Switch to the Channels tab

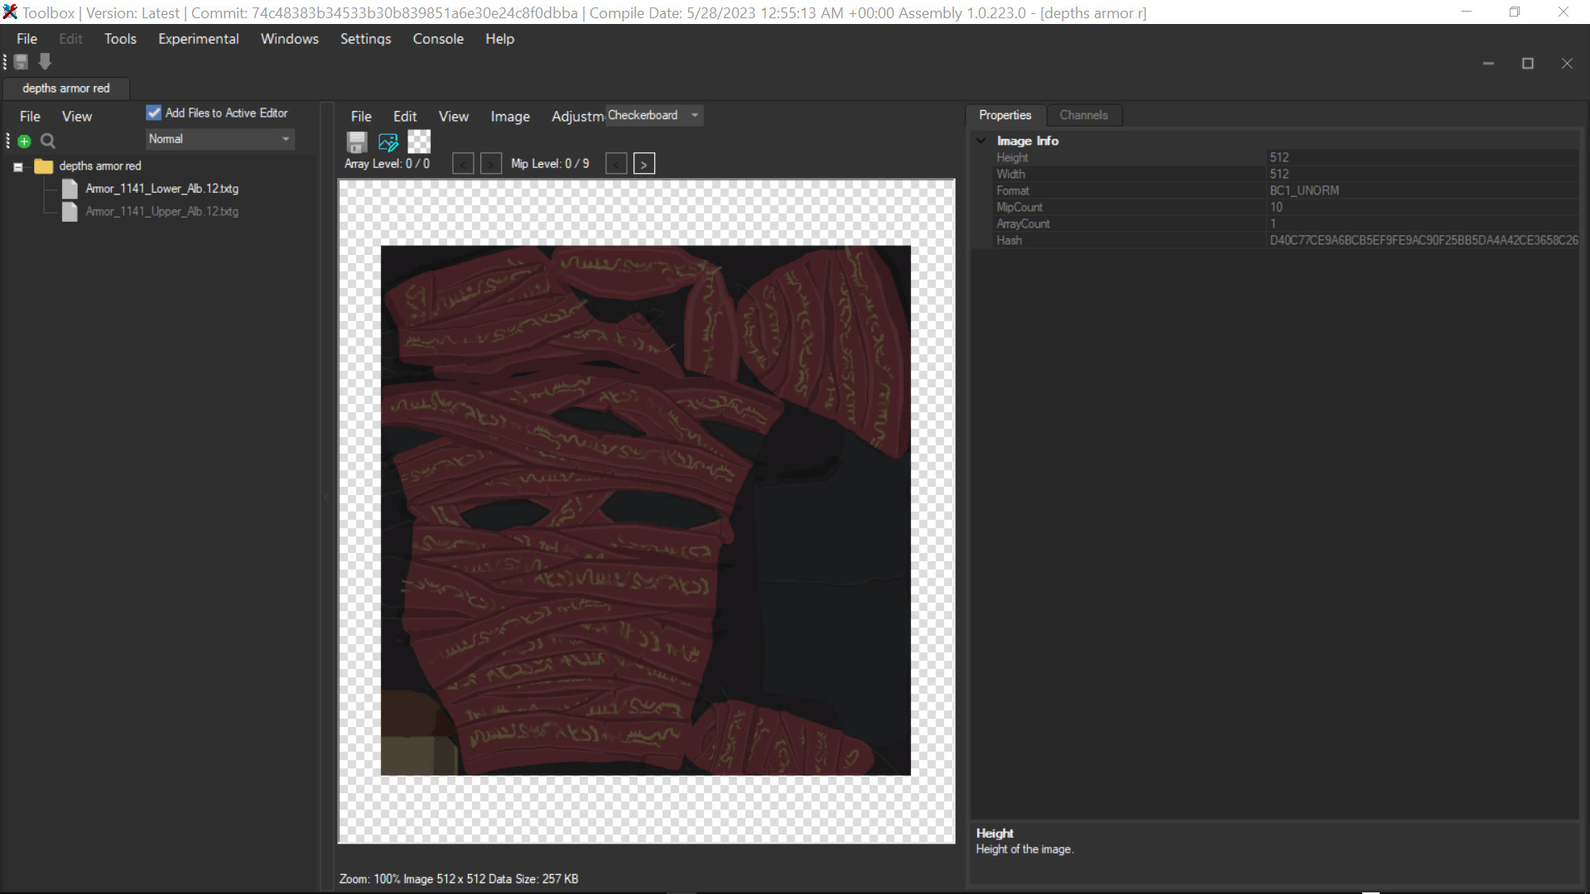(1084, 115)
